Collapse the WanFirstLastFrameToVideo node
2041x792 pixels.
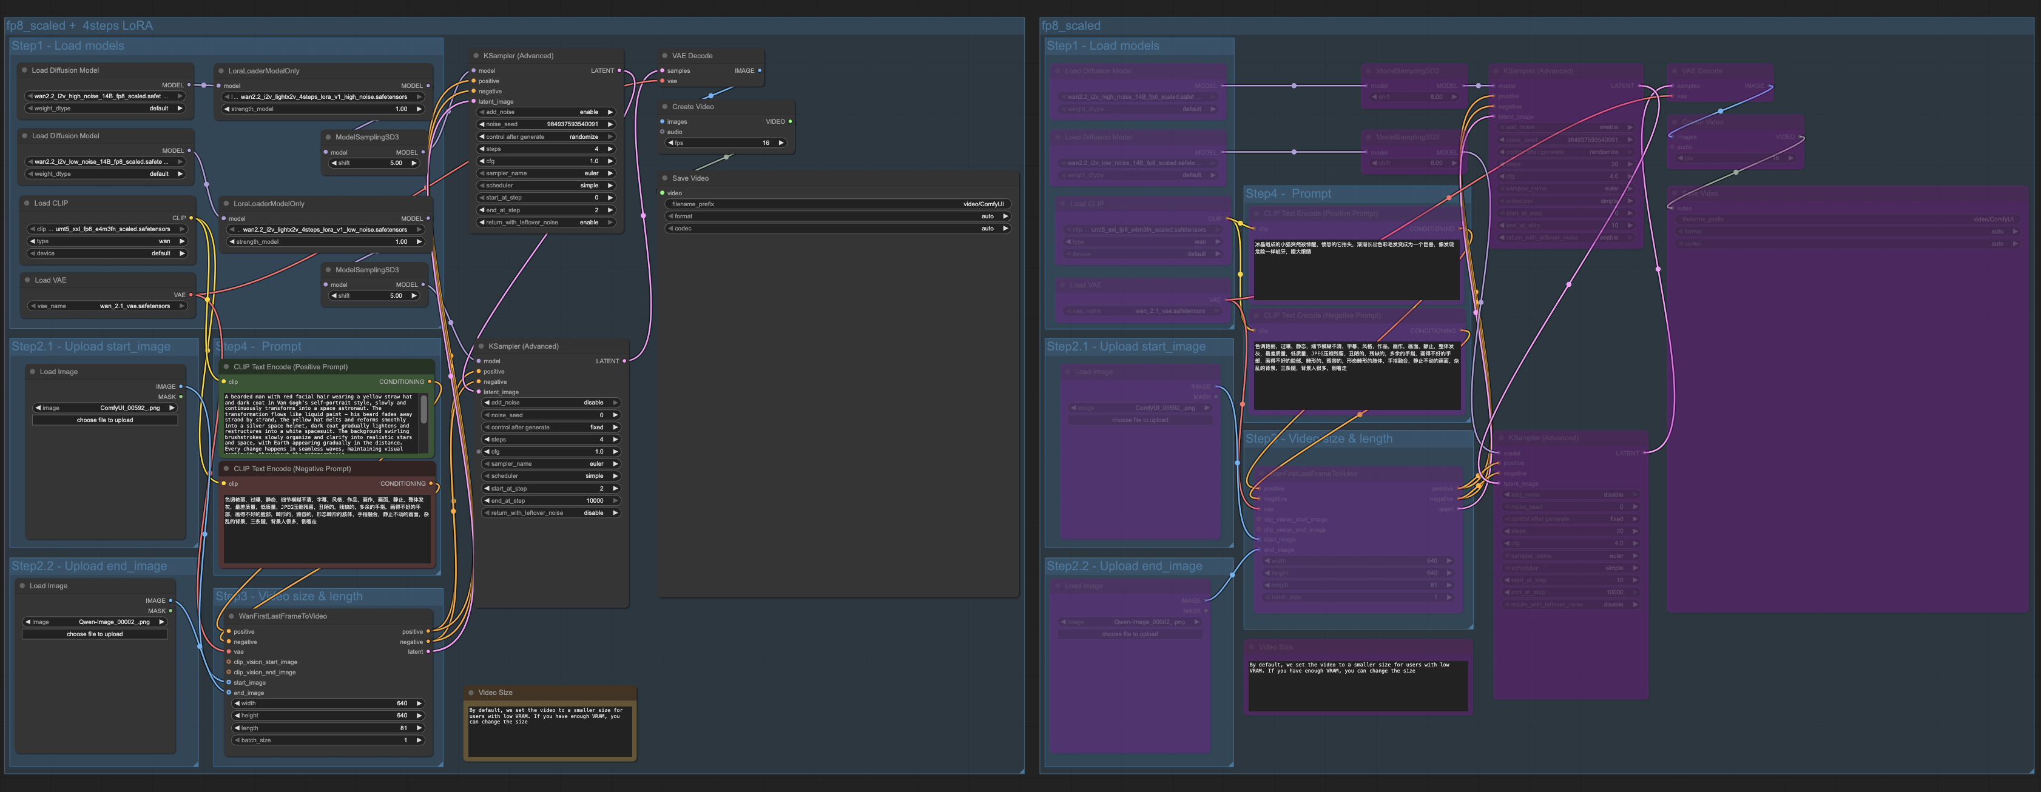point(231,616)
